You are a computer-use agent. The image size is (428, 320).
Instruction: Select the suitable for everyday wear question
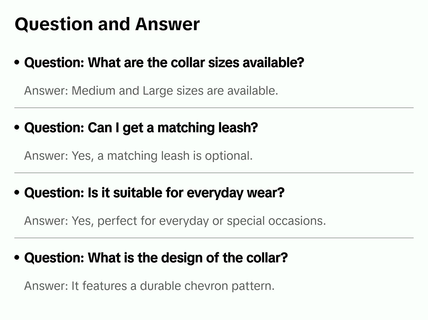coord(154,193)
